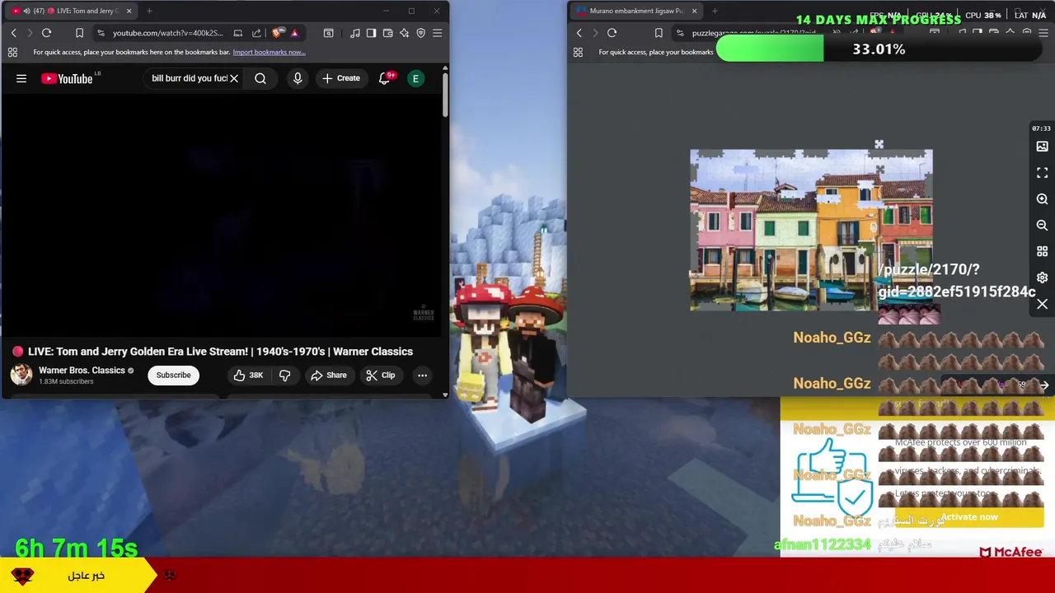Open Warner Bros. Classics channel name
Image resolution: width=1055 pixels, height=593 pixels.
pyautogui.click(x=82, y=370)
